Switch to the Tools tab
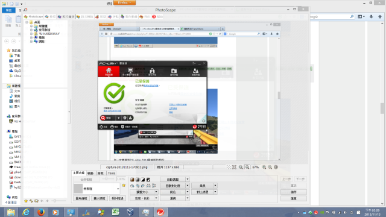386x217 pixels. point(111,173)
